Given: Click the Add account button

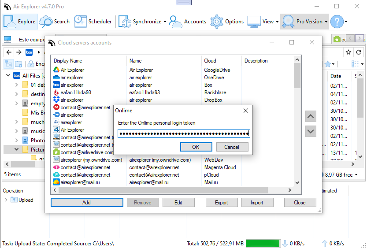Looking at the screenshot, I should [x=87, y=202].
